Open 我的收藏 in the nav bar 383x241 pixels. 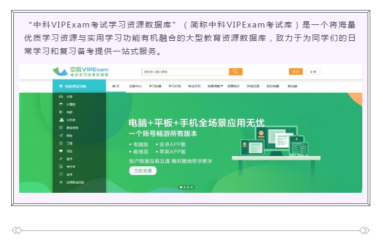click(x=273, y=86)
